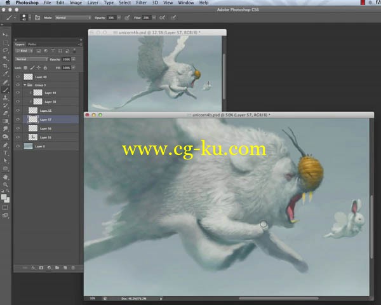Screen dimensions: 381x305
Task: Select the Smudge tool
Action: [x=5, y=129]
